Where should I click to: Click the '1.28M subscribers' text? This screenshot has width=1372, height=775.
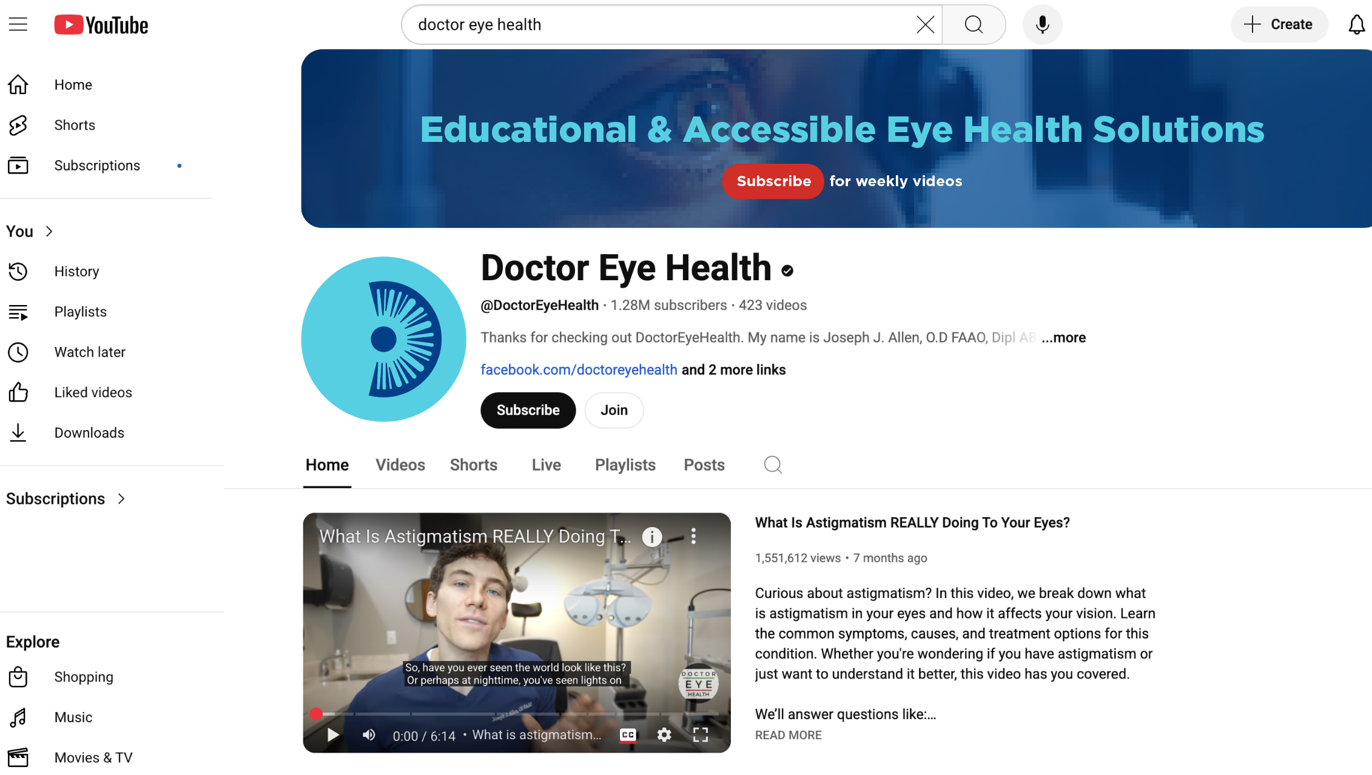tap(668, 305)
